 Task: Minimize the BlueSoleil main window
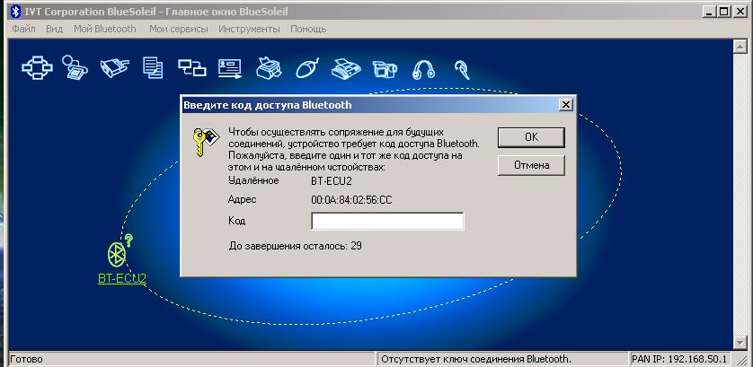tap(710, 12)
